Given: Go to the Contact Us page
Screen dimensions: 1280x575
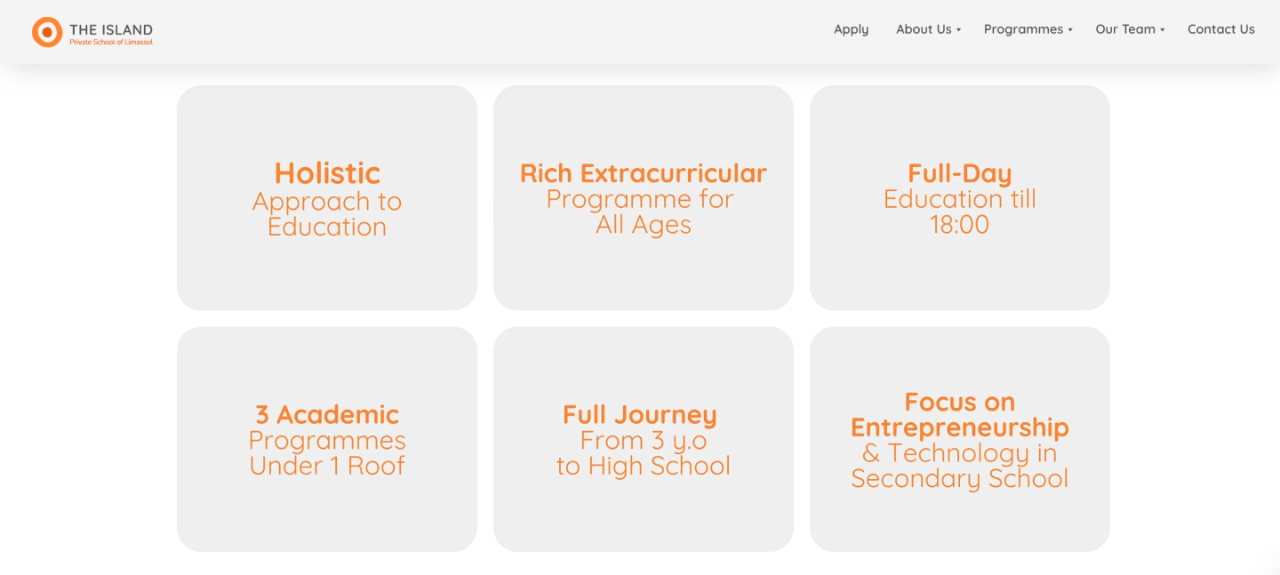Looking at the screenshot, I should [1220, 29].
